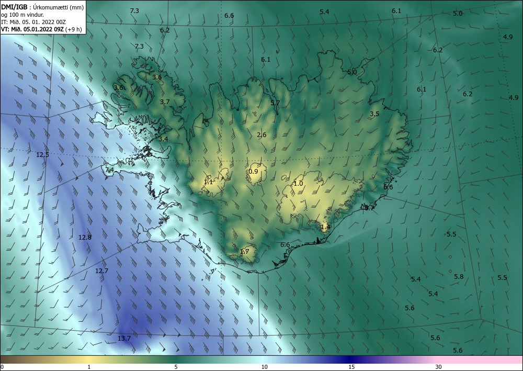Image resolution: width=523 pixels, height=371 pixels.
Task: Click the 1.4 value near the southeast coast
Action: coord(325,227)
